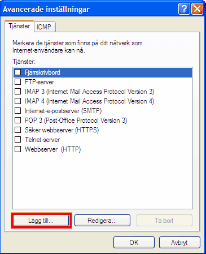Viewport: 206px width, 254px height.
Task: Select the Telnet-server list item label
Action: pos(42,140)
